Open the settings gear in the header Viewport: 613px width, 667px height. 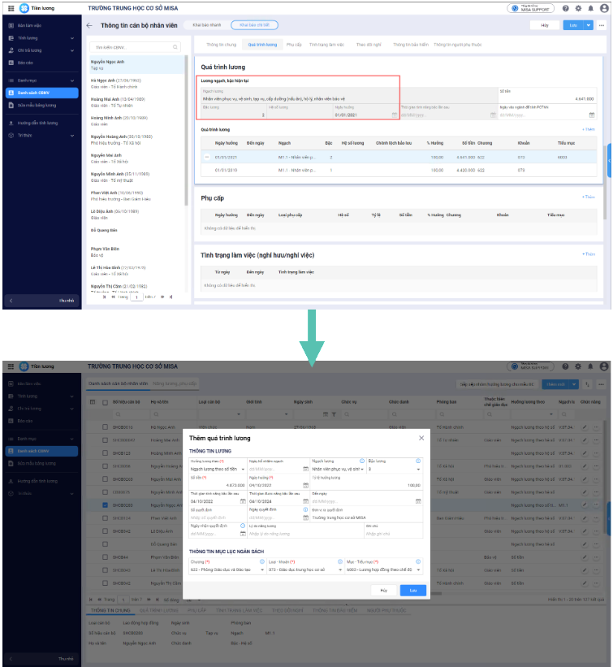coord(578,8)
